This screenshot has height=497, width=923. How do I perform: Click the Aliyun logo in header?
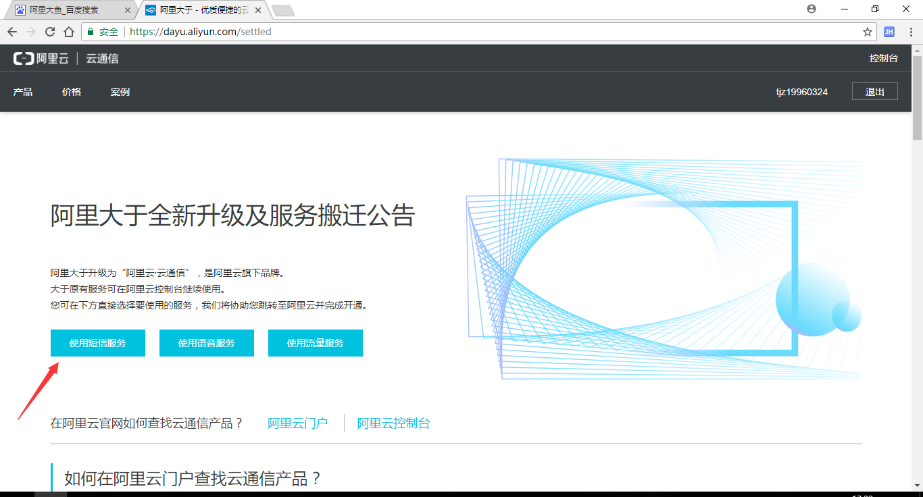(41, 59)
